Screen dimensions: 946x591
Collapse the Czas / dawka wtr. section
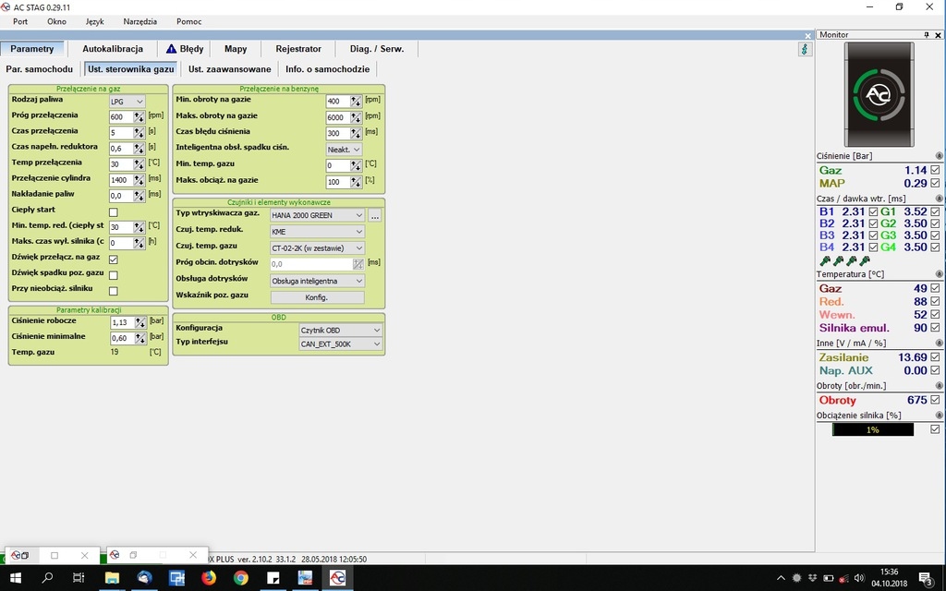coord(939,199)
